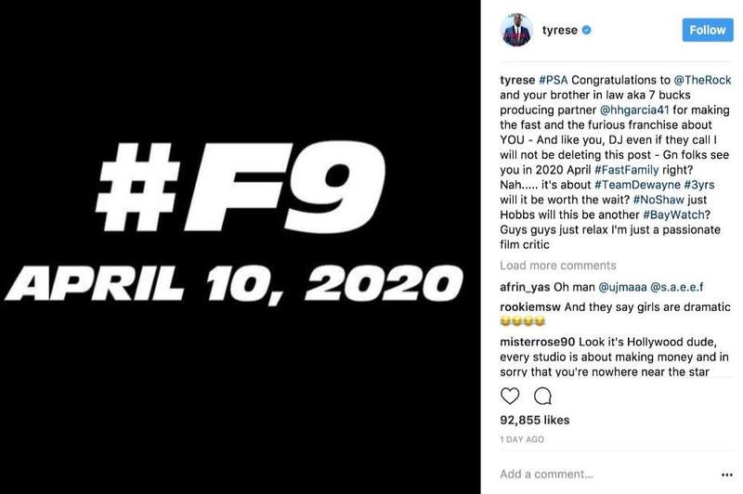Viewport: 743px width, 494px height.
Task: View the 92,855 likes list
Action: [x=536, y=421]
